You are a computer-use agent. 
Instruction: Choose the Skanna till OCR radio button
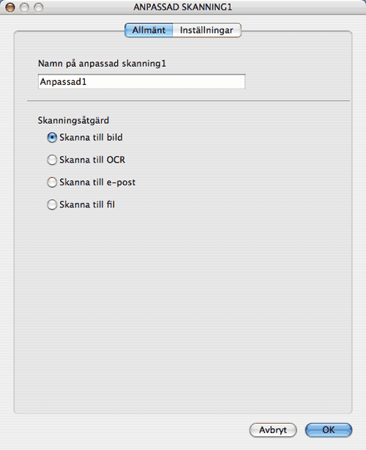pos(52,160)
